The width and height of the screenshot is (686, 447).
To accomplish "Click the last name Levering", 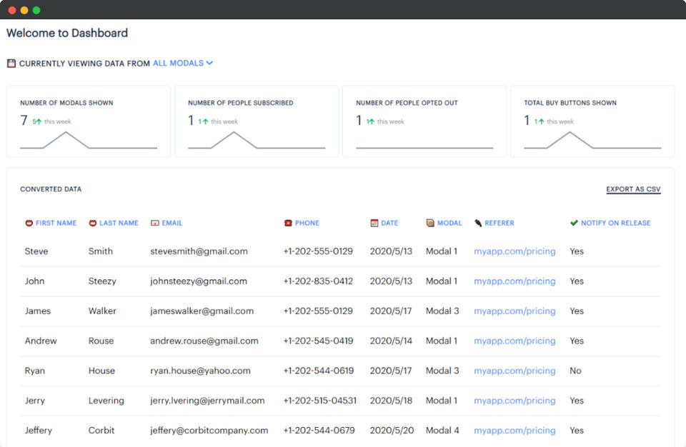I will (106, 401).
